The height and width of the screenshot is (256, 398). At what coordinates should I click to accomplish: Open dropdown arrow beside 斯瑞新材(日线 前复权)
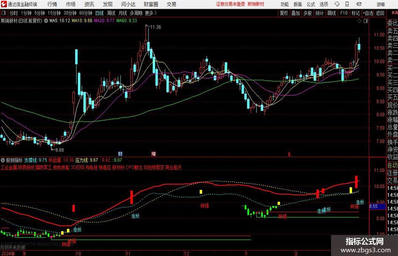click(x=46, y=21)
